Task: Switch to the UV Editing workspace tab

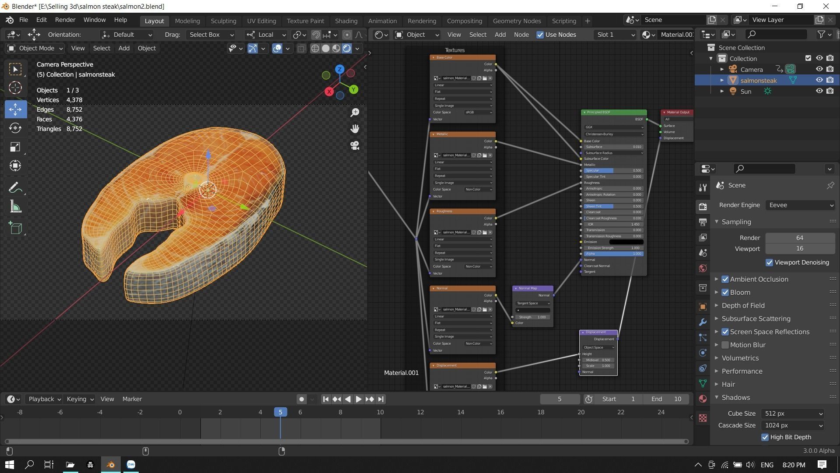Action: coord(261,21)
